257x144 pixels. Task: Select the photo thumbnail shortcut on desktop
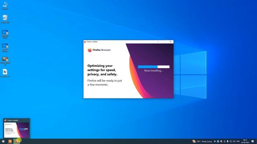coord(5,61)
